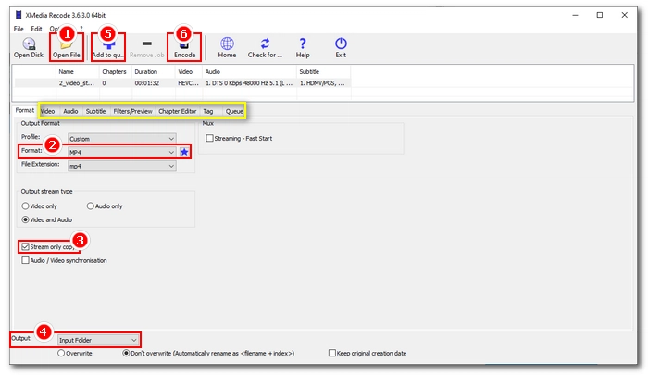Click the Audio column header

[249, 71]
